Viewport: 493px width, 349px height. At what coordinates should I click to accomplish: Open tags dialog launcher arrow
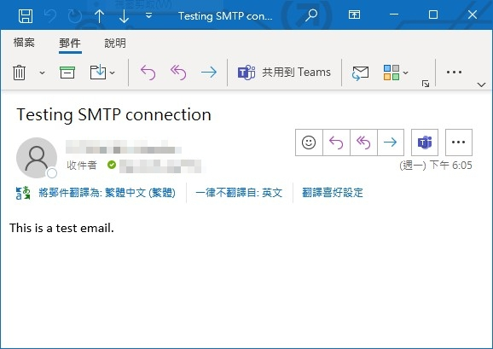(426, 84)
